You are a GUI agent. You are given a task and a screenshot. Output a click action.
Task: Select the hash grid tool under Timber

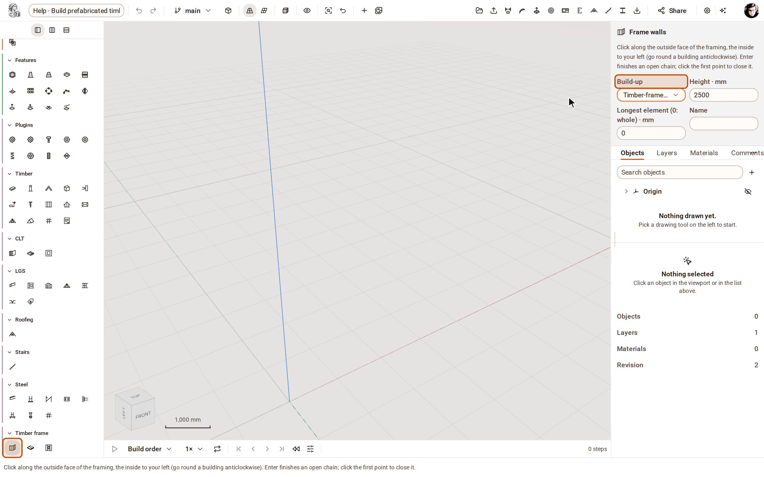49,221
